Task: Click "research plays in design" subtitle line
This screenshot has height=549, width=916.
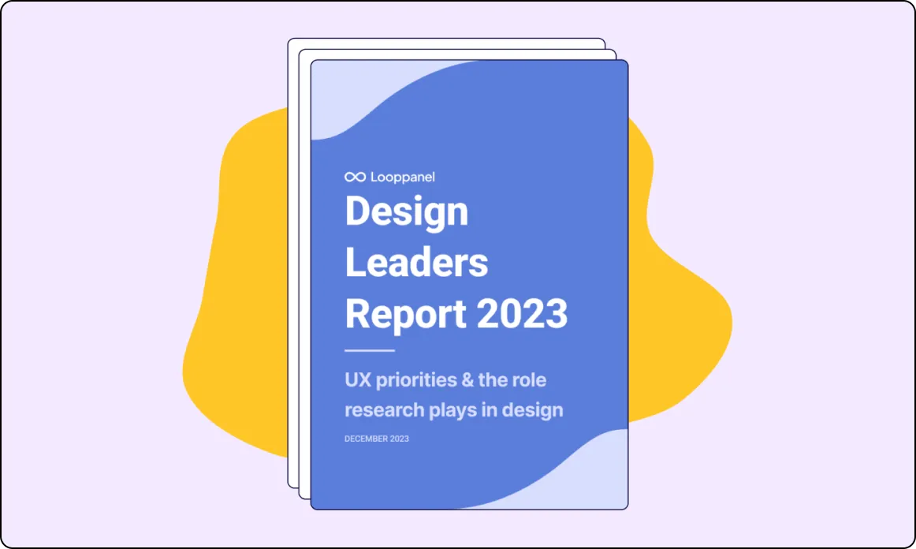Action: [x=454, y=410]
